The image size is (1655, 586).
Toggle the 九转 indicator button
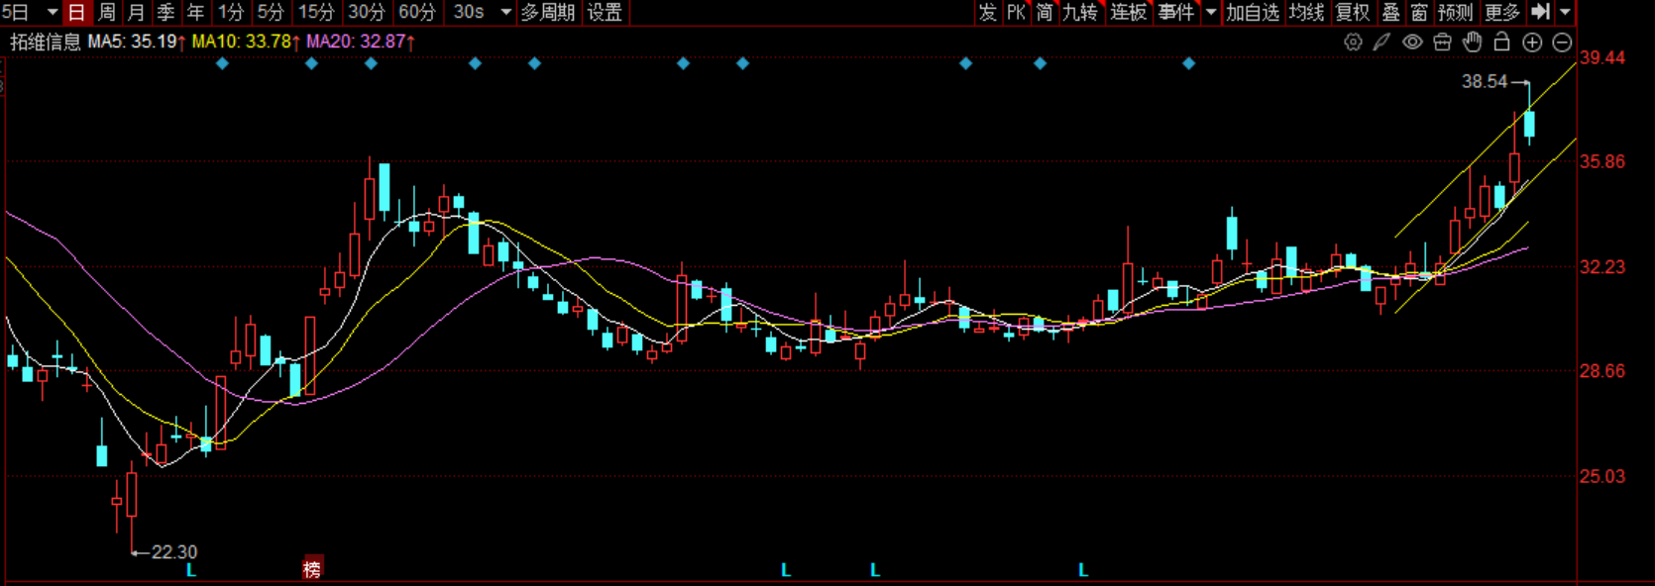pyautogui.click(x=1080, y=12)
